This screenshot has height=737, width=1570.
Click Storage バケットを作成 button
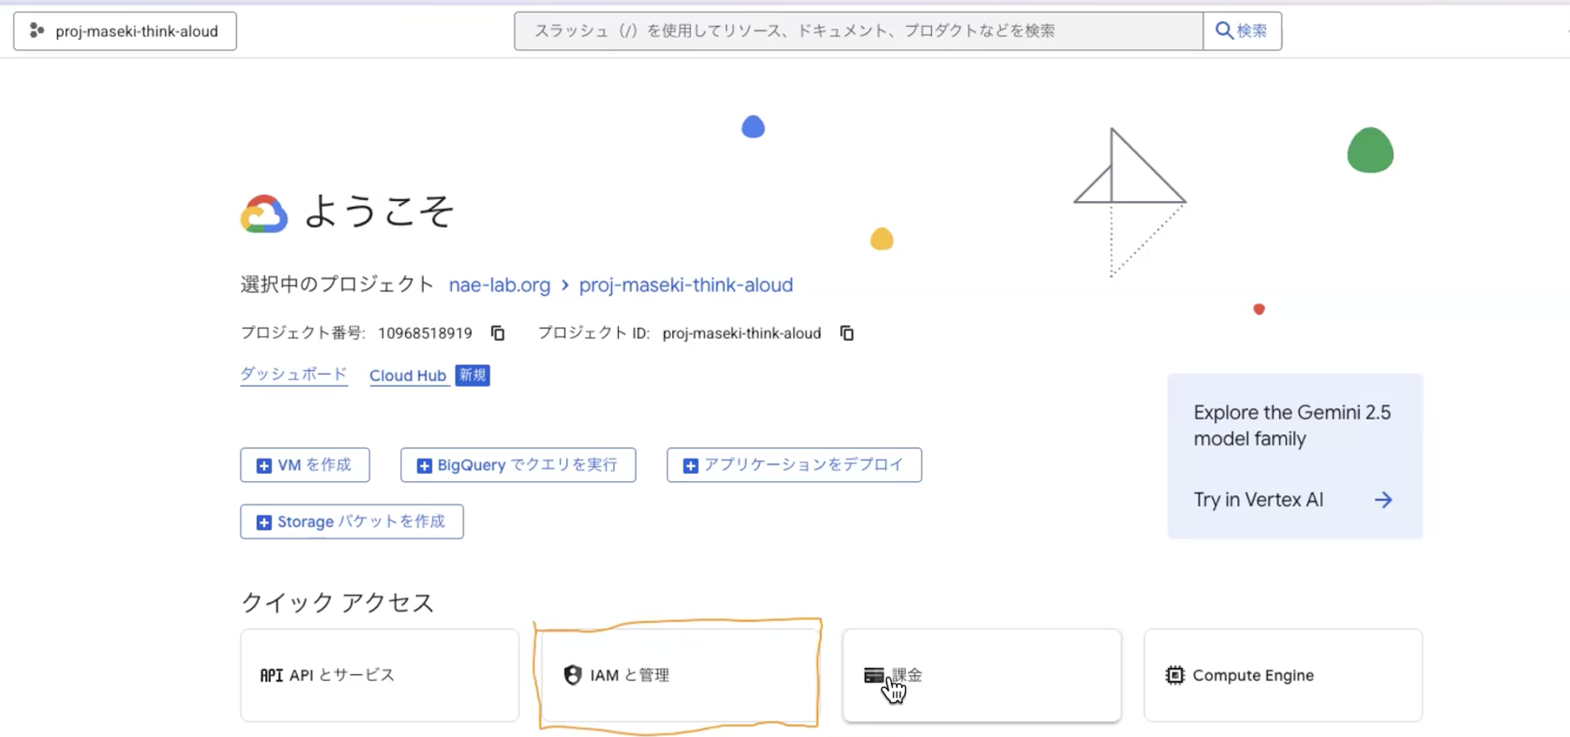(352, 521)
